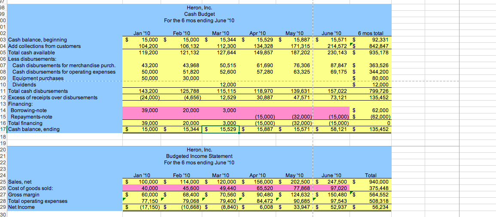Click "Excess of receipts over disbursements" label

(x=53, y=98)
